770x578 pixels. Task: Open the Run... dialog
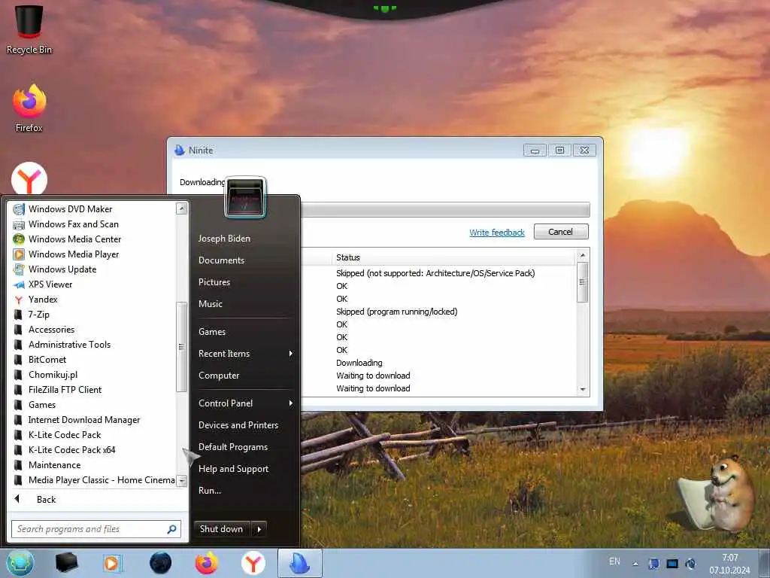tap(210, 491)
